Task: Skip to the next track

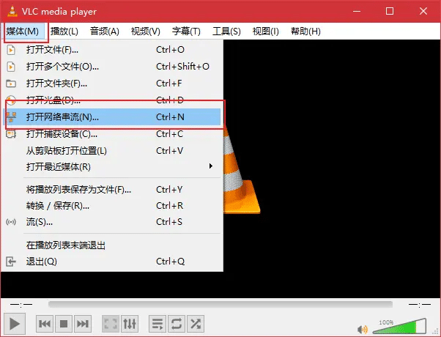Action: 83,324
